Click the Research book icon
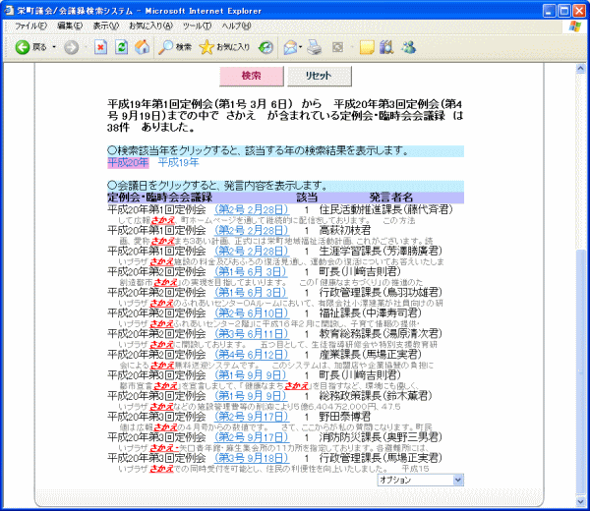 click(x=386, y=47)
